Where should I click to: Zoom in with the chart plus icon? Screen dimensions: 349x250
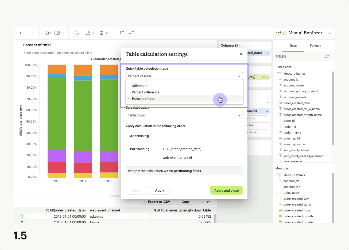25,192
